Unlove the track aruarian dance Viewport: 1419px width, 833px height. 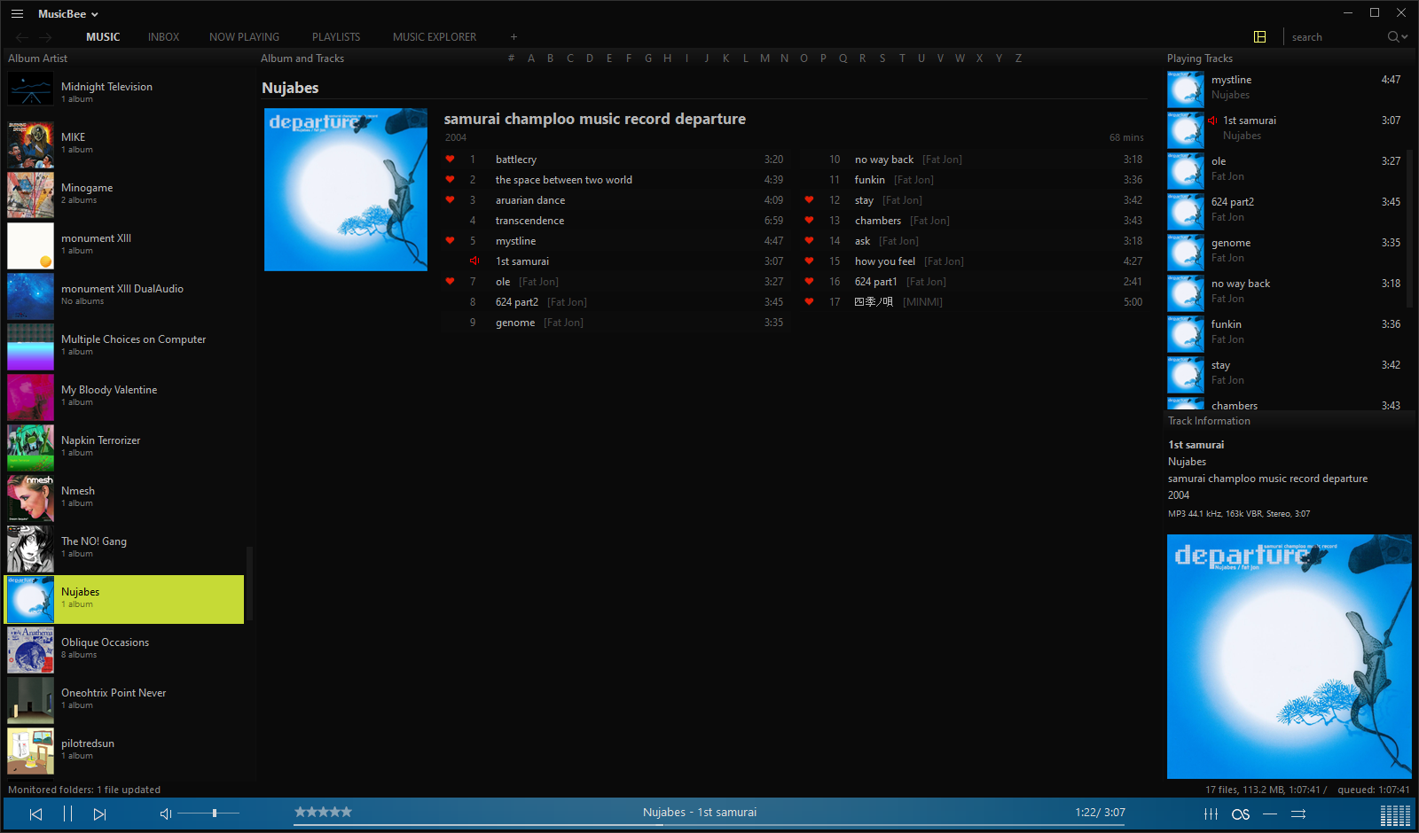tap(450, 200)
